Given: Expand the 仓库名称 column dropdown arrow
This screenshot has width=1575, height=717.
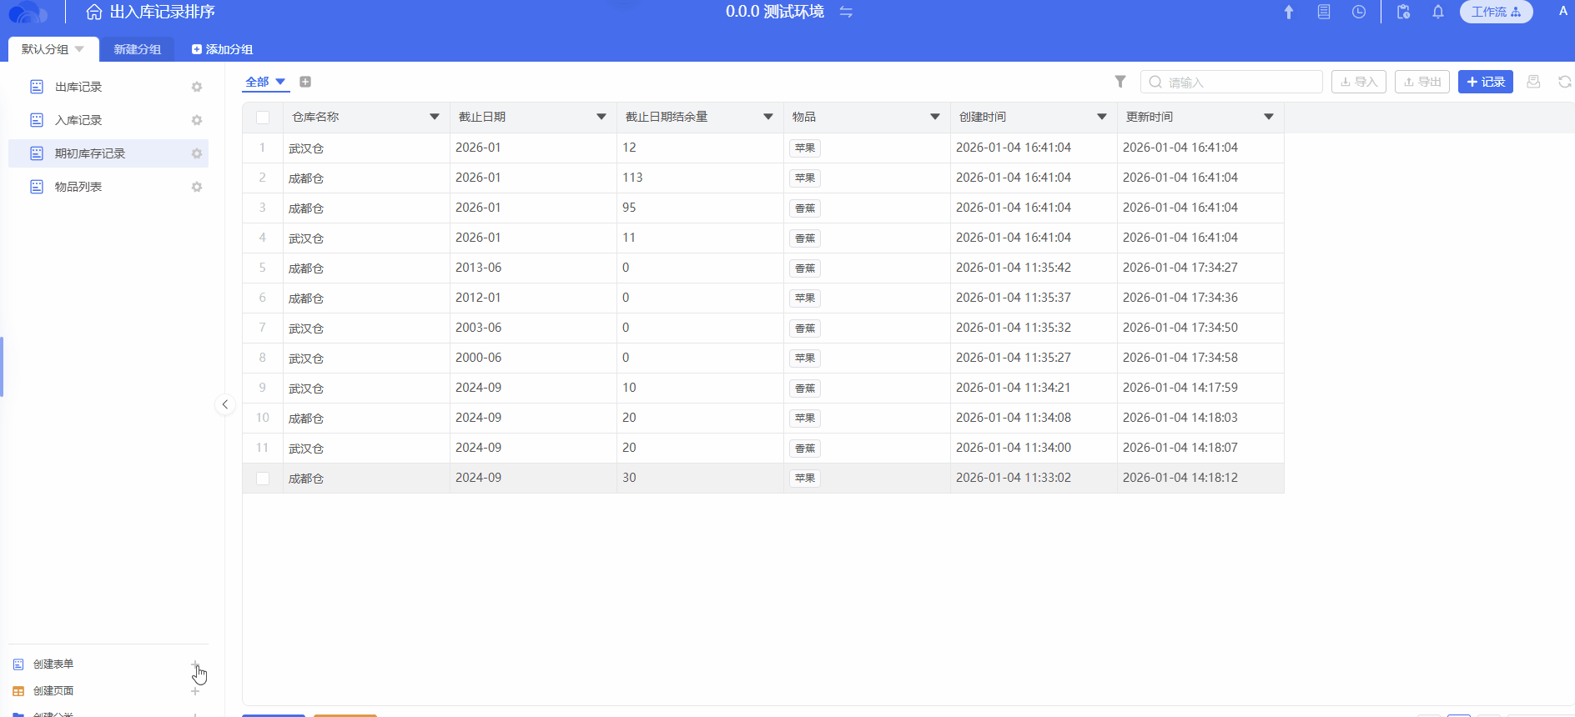Looking at the screenshot, I should tap(435, 117).
